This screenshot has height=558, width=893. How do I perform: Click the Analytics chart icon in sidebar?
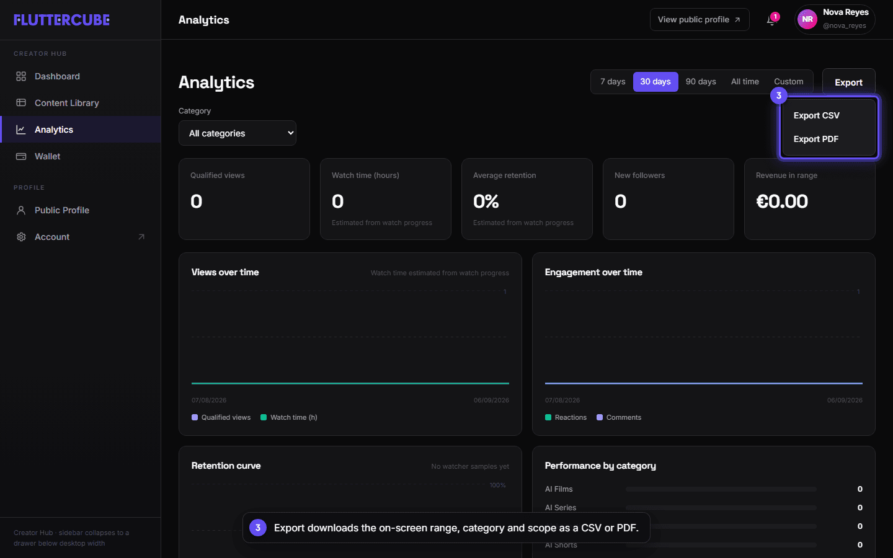(x=21, y=130)
